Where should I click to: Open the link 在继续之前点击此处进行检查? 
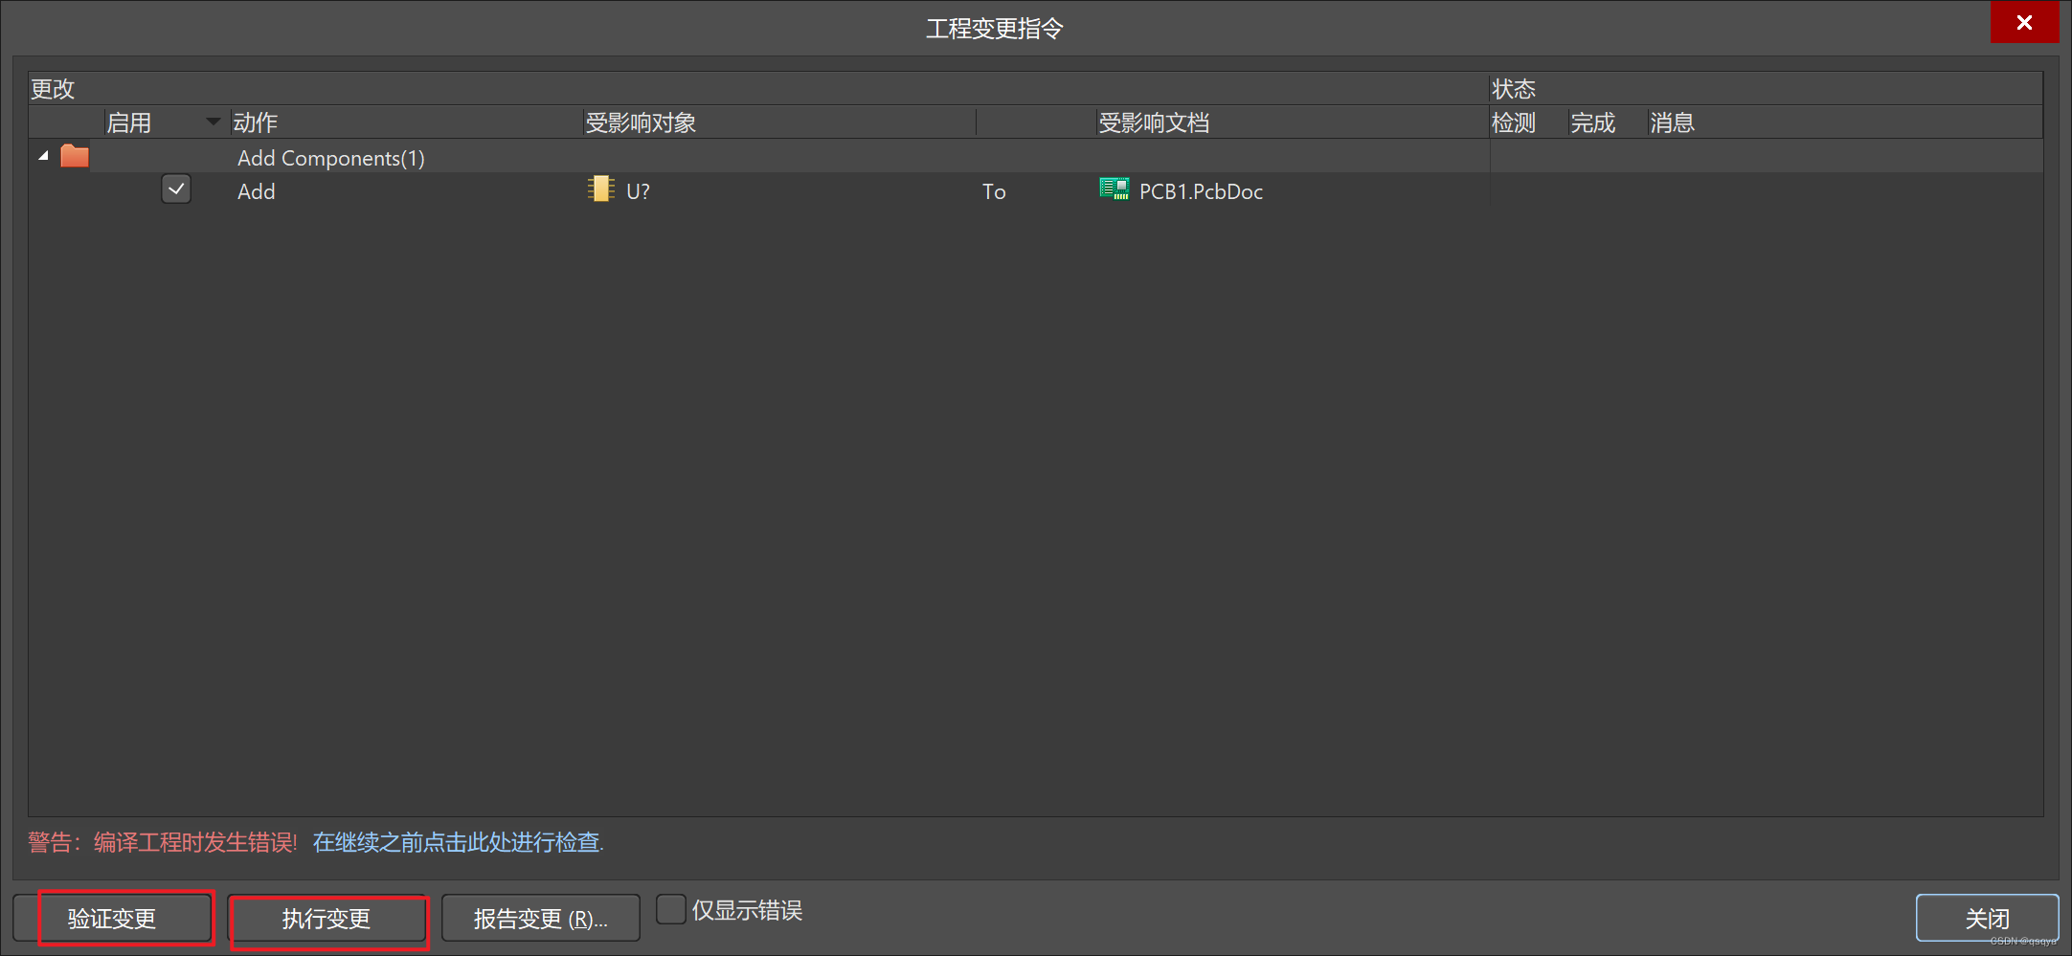tap(459, 842)
